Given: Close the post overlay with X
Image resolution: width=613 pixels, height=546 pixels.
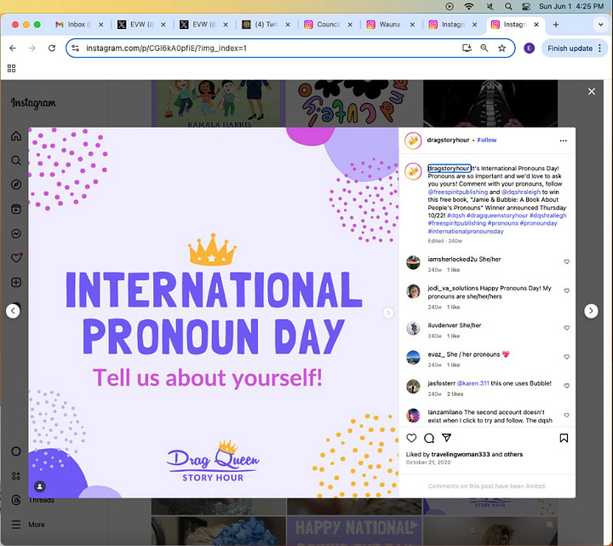Looking at the screenshot, I should pyautogui.click(x=592, y=91).
